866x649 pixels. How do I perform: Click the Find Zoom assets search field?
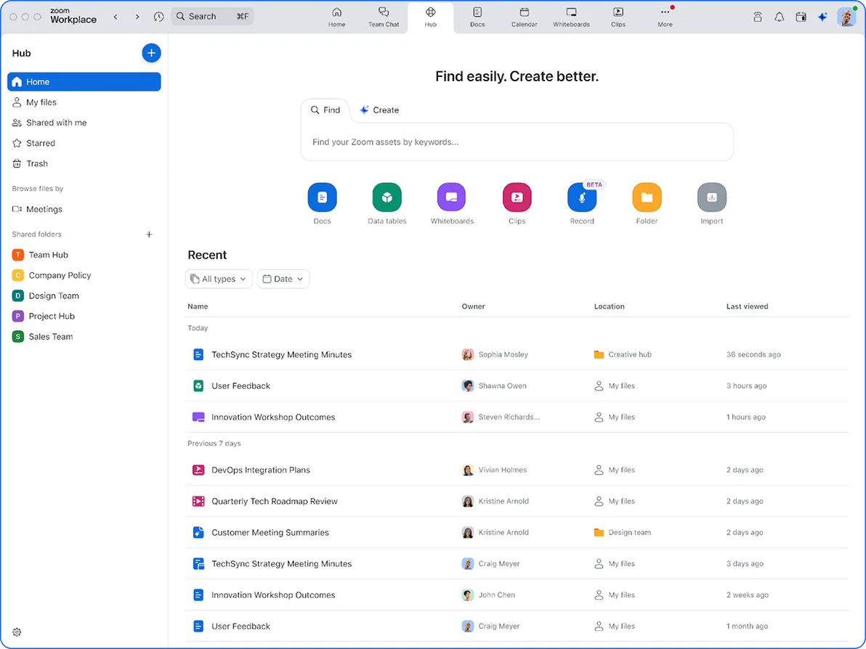tap(517, 142)
